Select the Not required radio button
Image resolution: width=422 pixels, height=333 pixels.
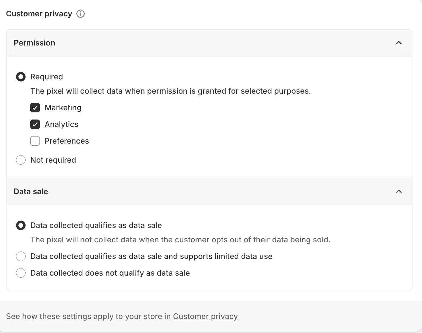[21, 160]
